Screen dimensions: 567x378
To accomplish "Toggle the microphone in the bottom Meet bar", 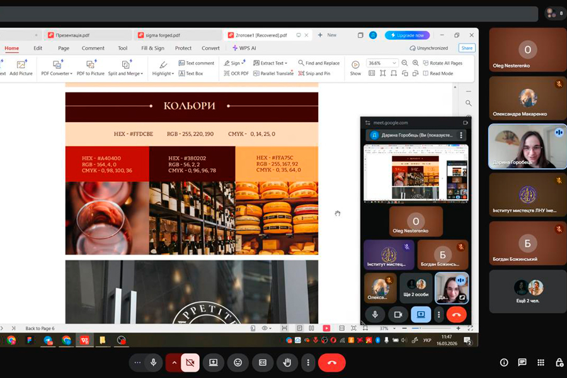I will click(153, 362).
